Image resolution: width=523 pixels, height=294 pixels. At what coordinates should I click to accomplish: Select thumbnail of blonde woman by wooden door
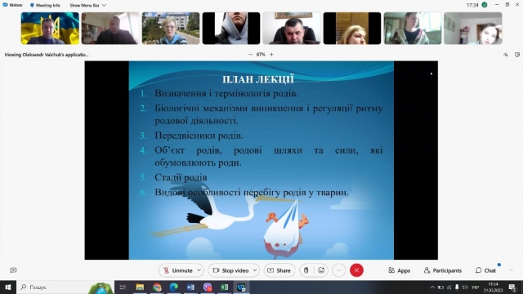pyautogui.click(x=352, y=29)
